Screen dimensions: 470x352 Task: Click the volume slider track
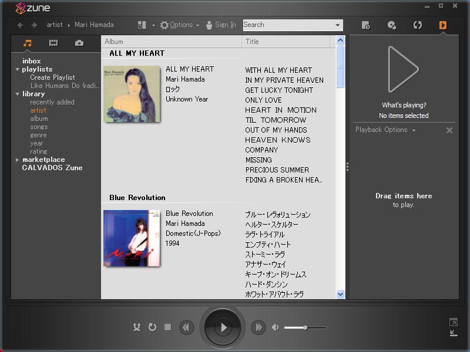[x=305, y=328]
